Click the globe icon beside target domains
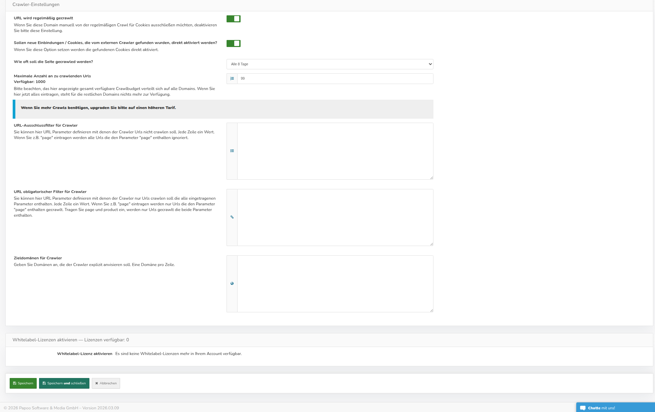This screenshot has width=655, height=412. click(x=232, y=284)
